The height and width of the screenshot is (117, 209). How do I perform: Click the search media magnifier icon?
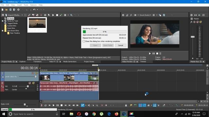tap(71, 15)
